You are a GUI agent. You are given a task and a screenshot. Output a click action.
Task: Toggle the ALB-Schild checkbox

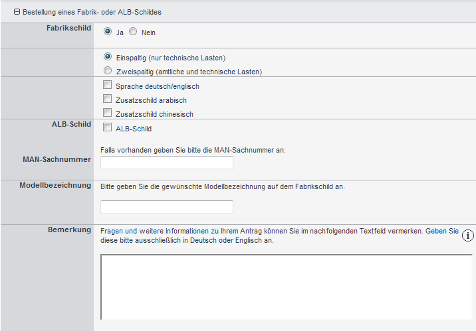tap(107, 127)
